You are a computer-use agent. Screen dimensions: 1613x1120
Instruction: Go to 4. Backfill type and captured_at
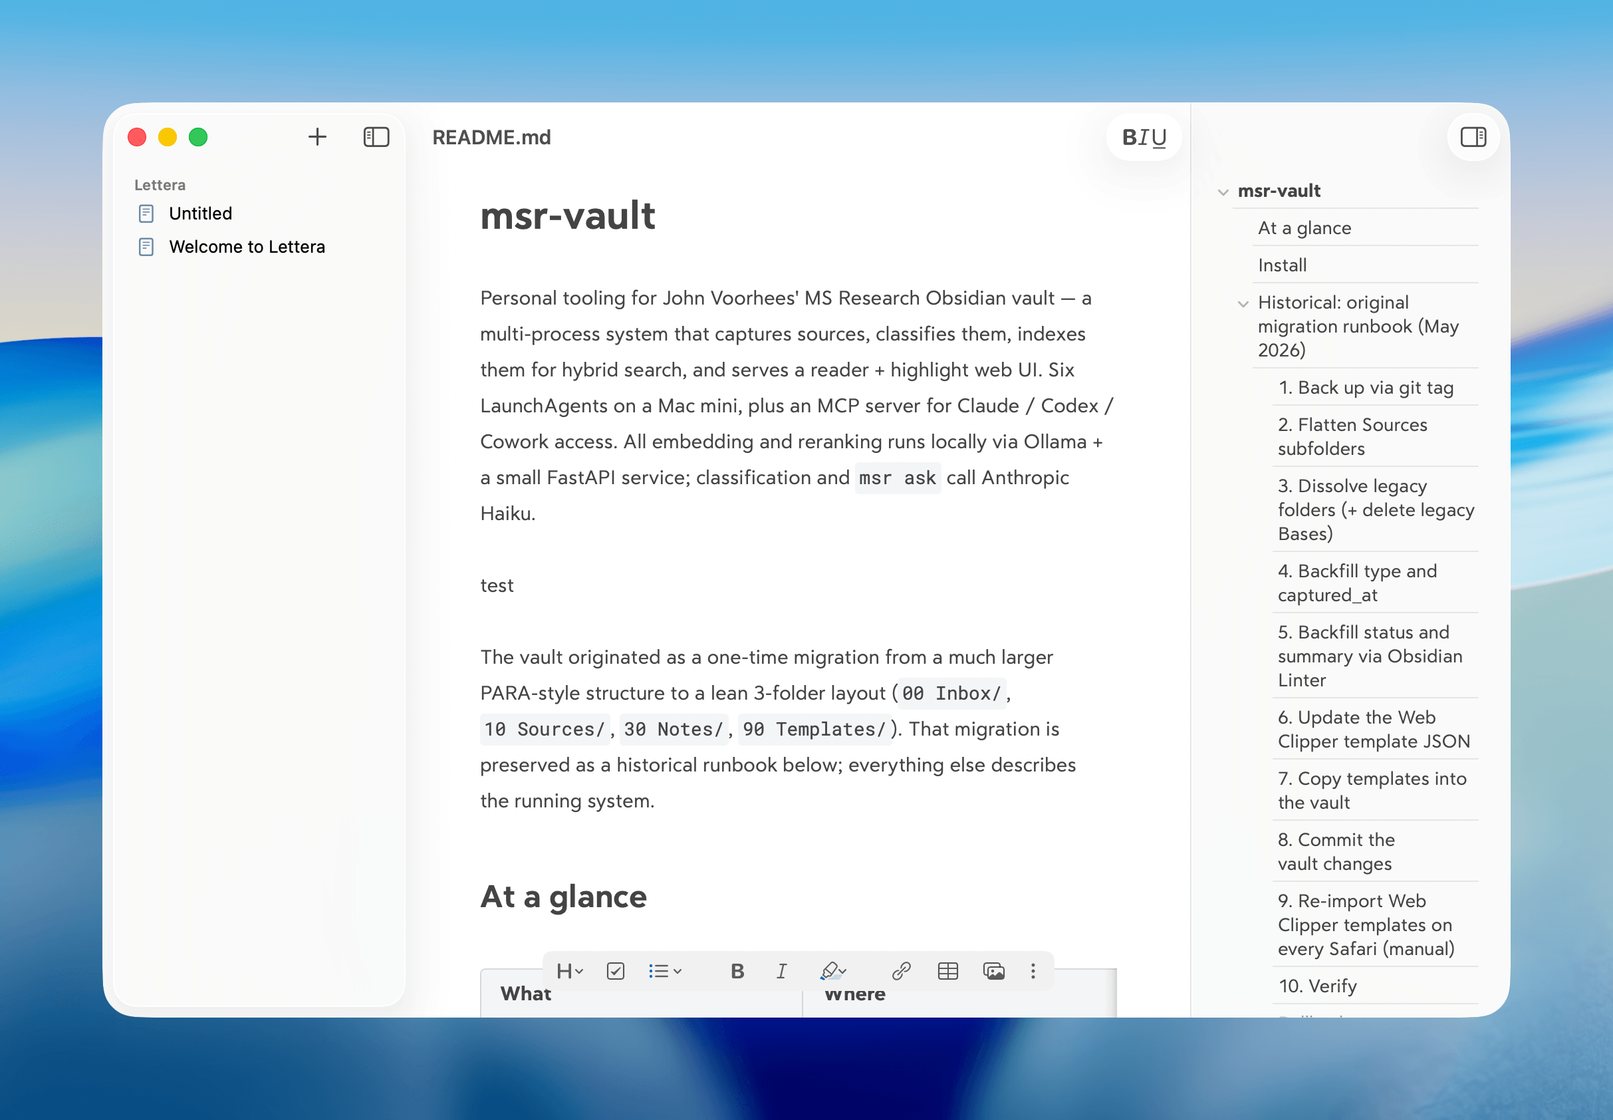[1357, 583]
